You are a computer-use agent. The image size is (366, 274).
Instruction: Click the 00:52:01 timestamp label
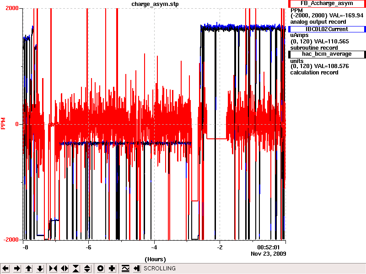[268, 247]
